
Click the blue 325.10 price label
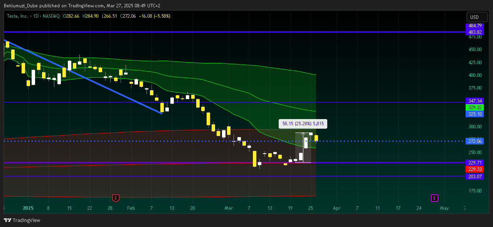pyautogui.click(x=474, y=114)
